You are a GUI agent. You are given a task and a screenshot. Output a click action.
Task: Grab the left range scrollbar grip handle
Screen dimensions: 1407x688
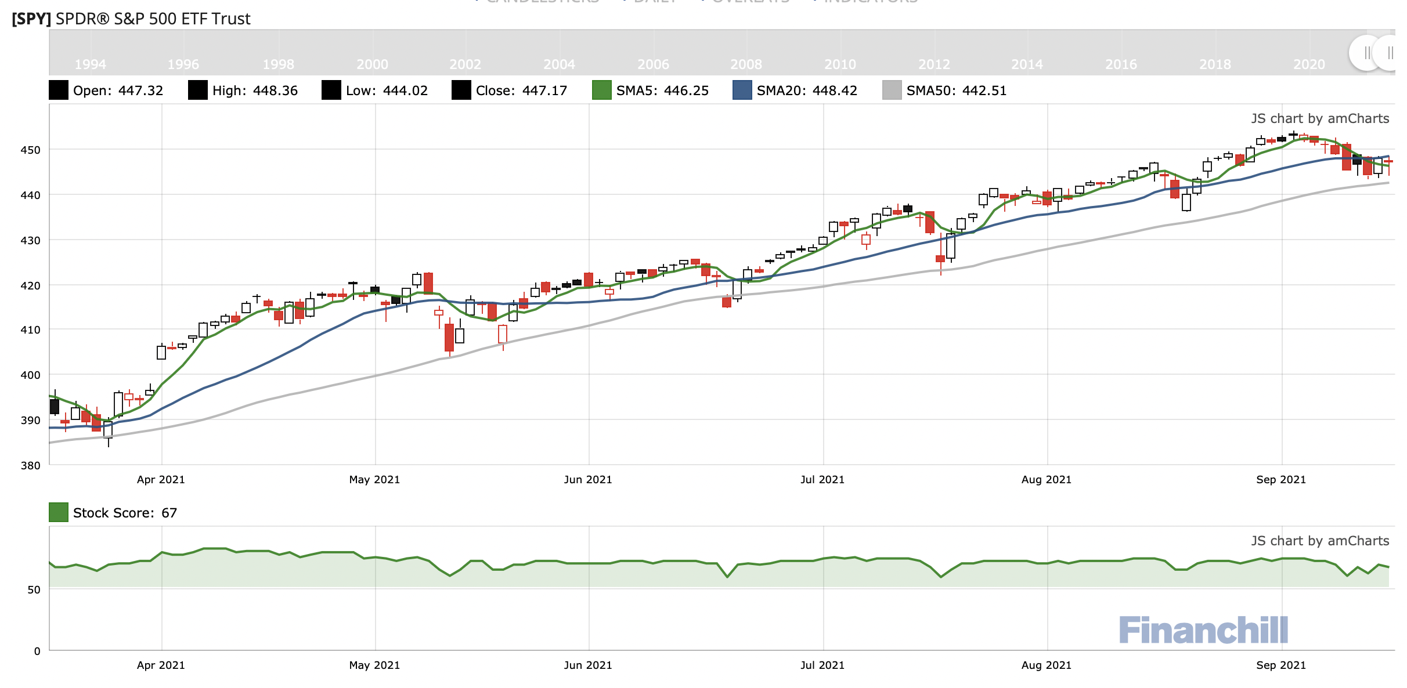click(1367, 53)
